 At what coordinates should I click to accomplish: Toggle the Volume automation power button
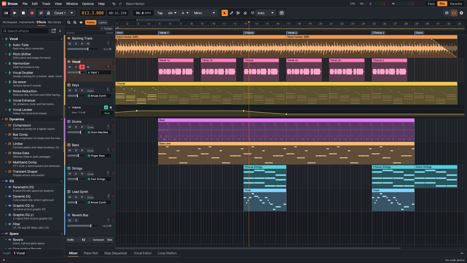106,108
